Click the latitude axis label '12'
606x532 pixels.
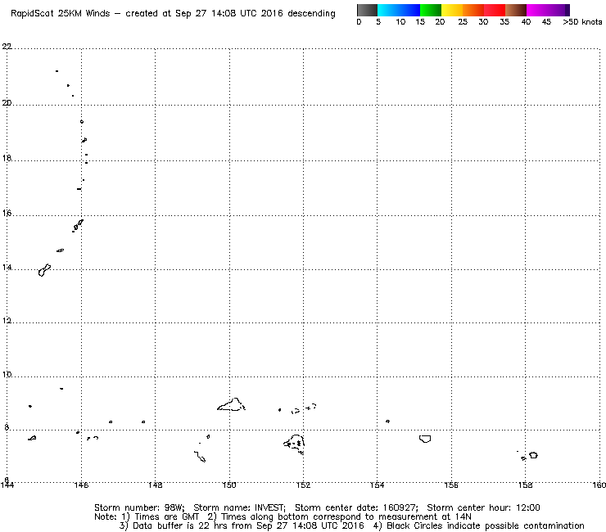[7, 321]
